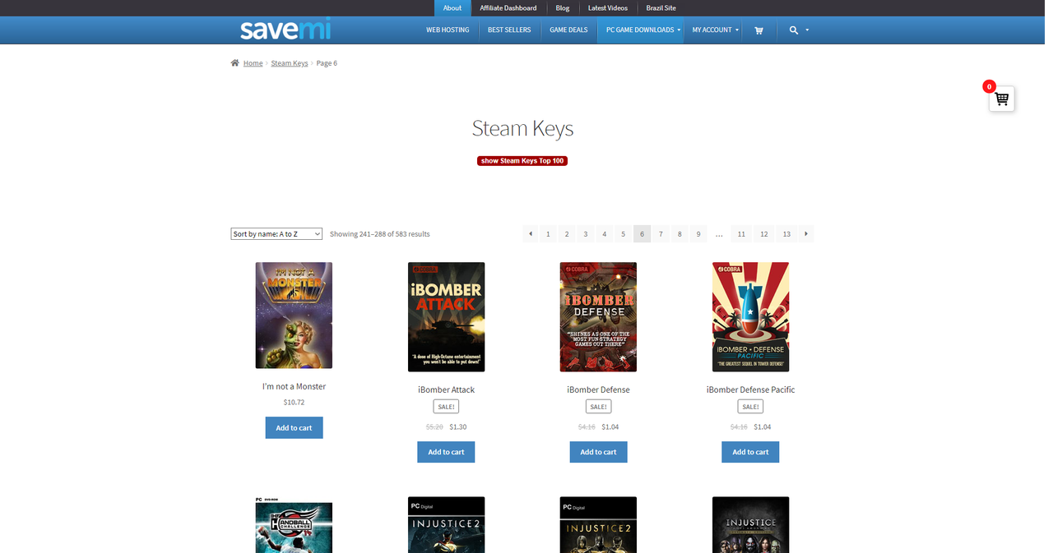Open the iBomber Defense title link
The width and height of the screenshot is (1053, 553).
tap(598, 389)
